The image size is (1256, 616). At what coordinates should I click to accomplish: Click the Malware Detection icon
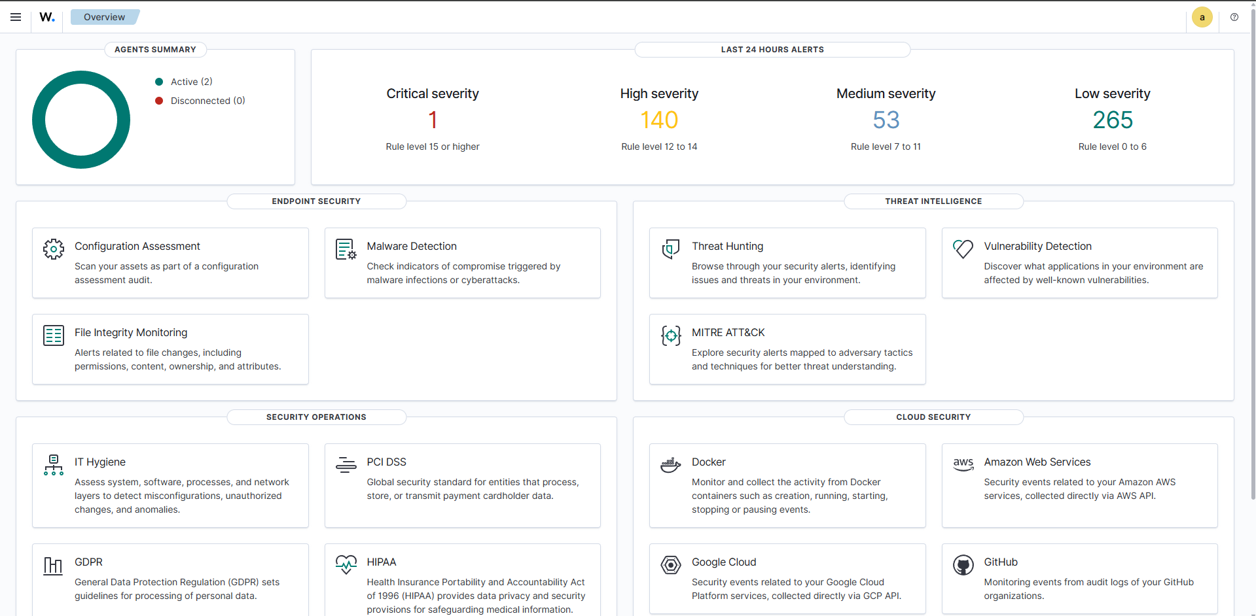[346, 249]
